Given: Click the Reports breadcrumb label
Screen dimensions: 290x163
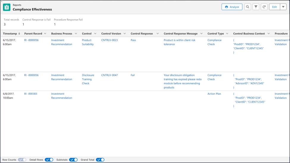Looking at the screenshot, I should [17, 5].
